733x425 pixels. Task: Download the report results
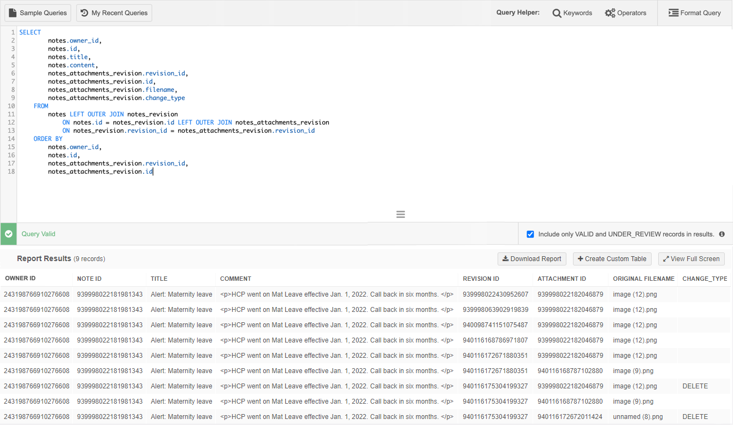point(531,259)
